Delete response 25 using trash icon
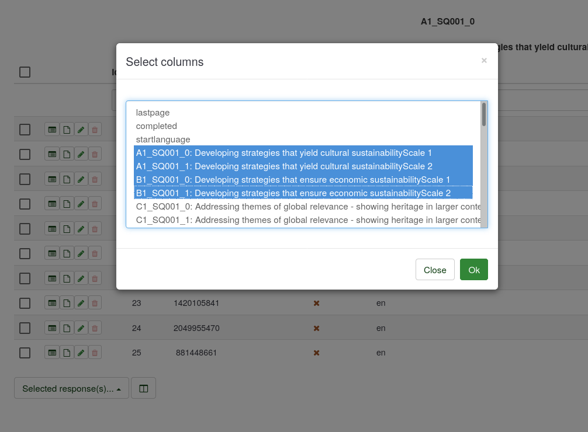Image resolution: width=588 pixels, height=432 pixels. coord(95,353)
